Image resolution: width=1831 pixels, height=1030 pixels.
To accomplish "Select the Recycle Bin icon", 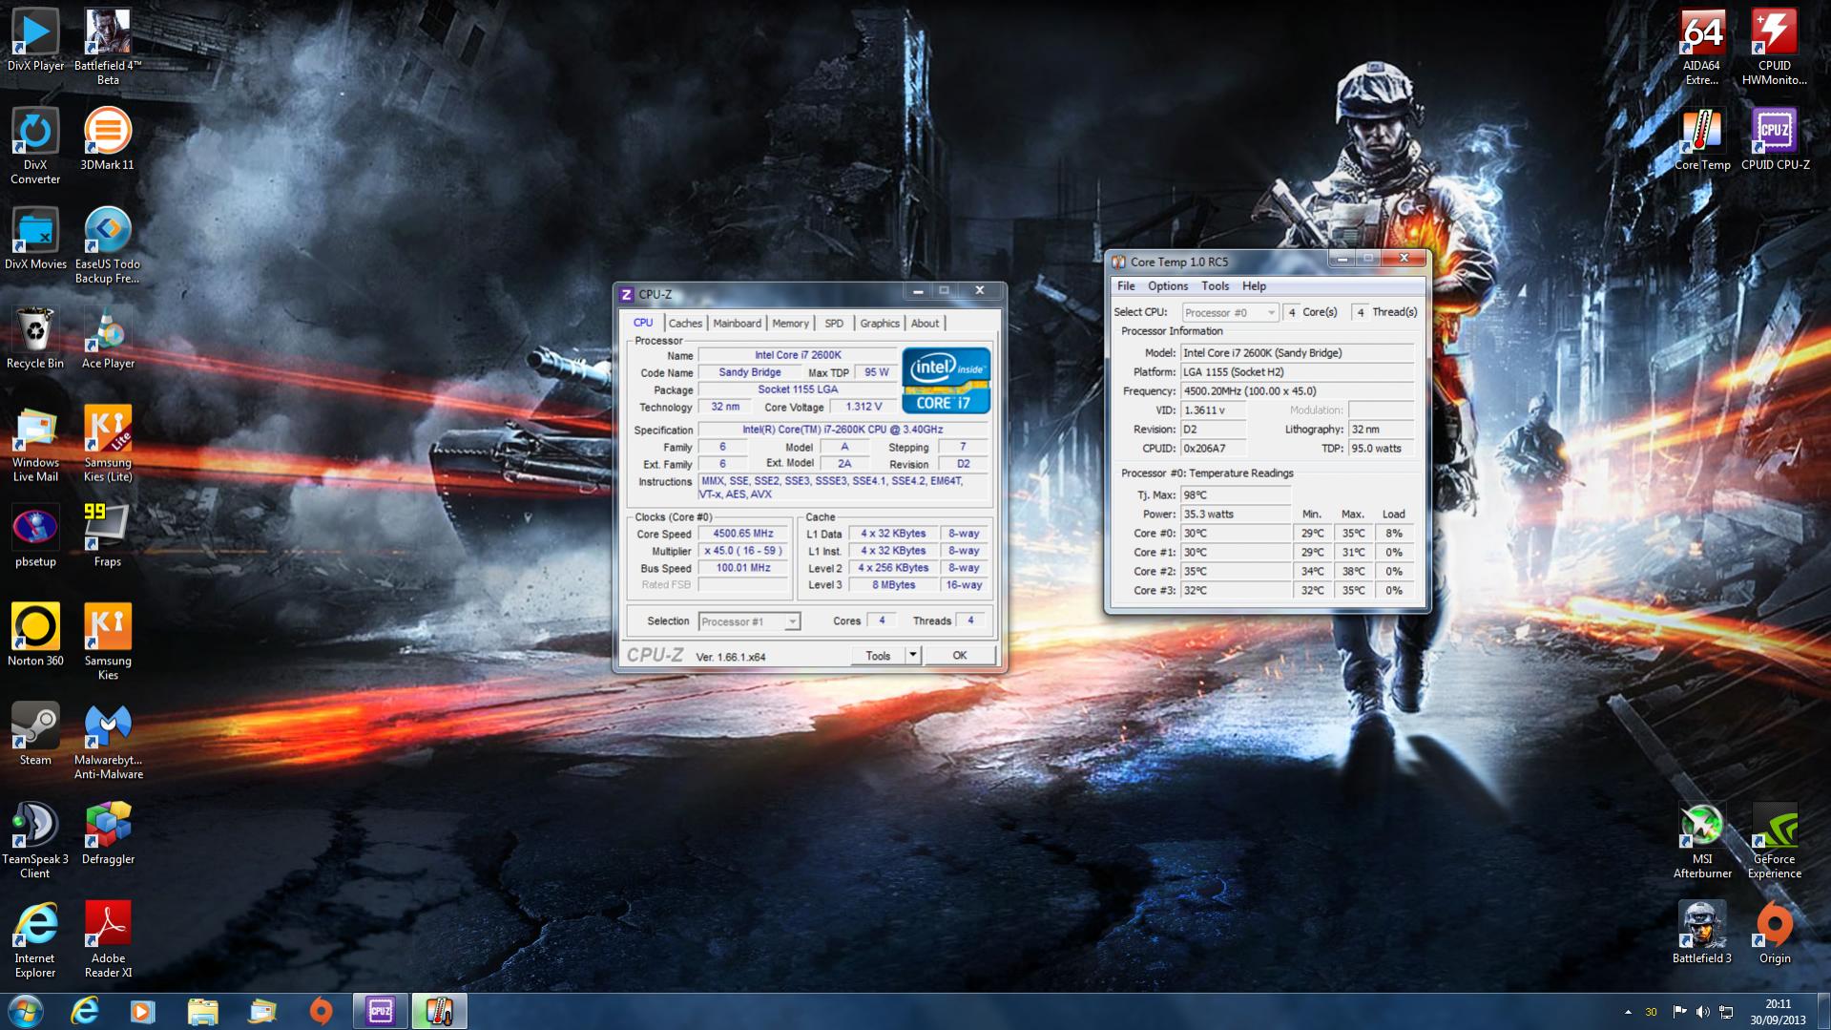I will point(35,338).
